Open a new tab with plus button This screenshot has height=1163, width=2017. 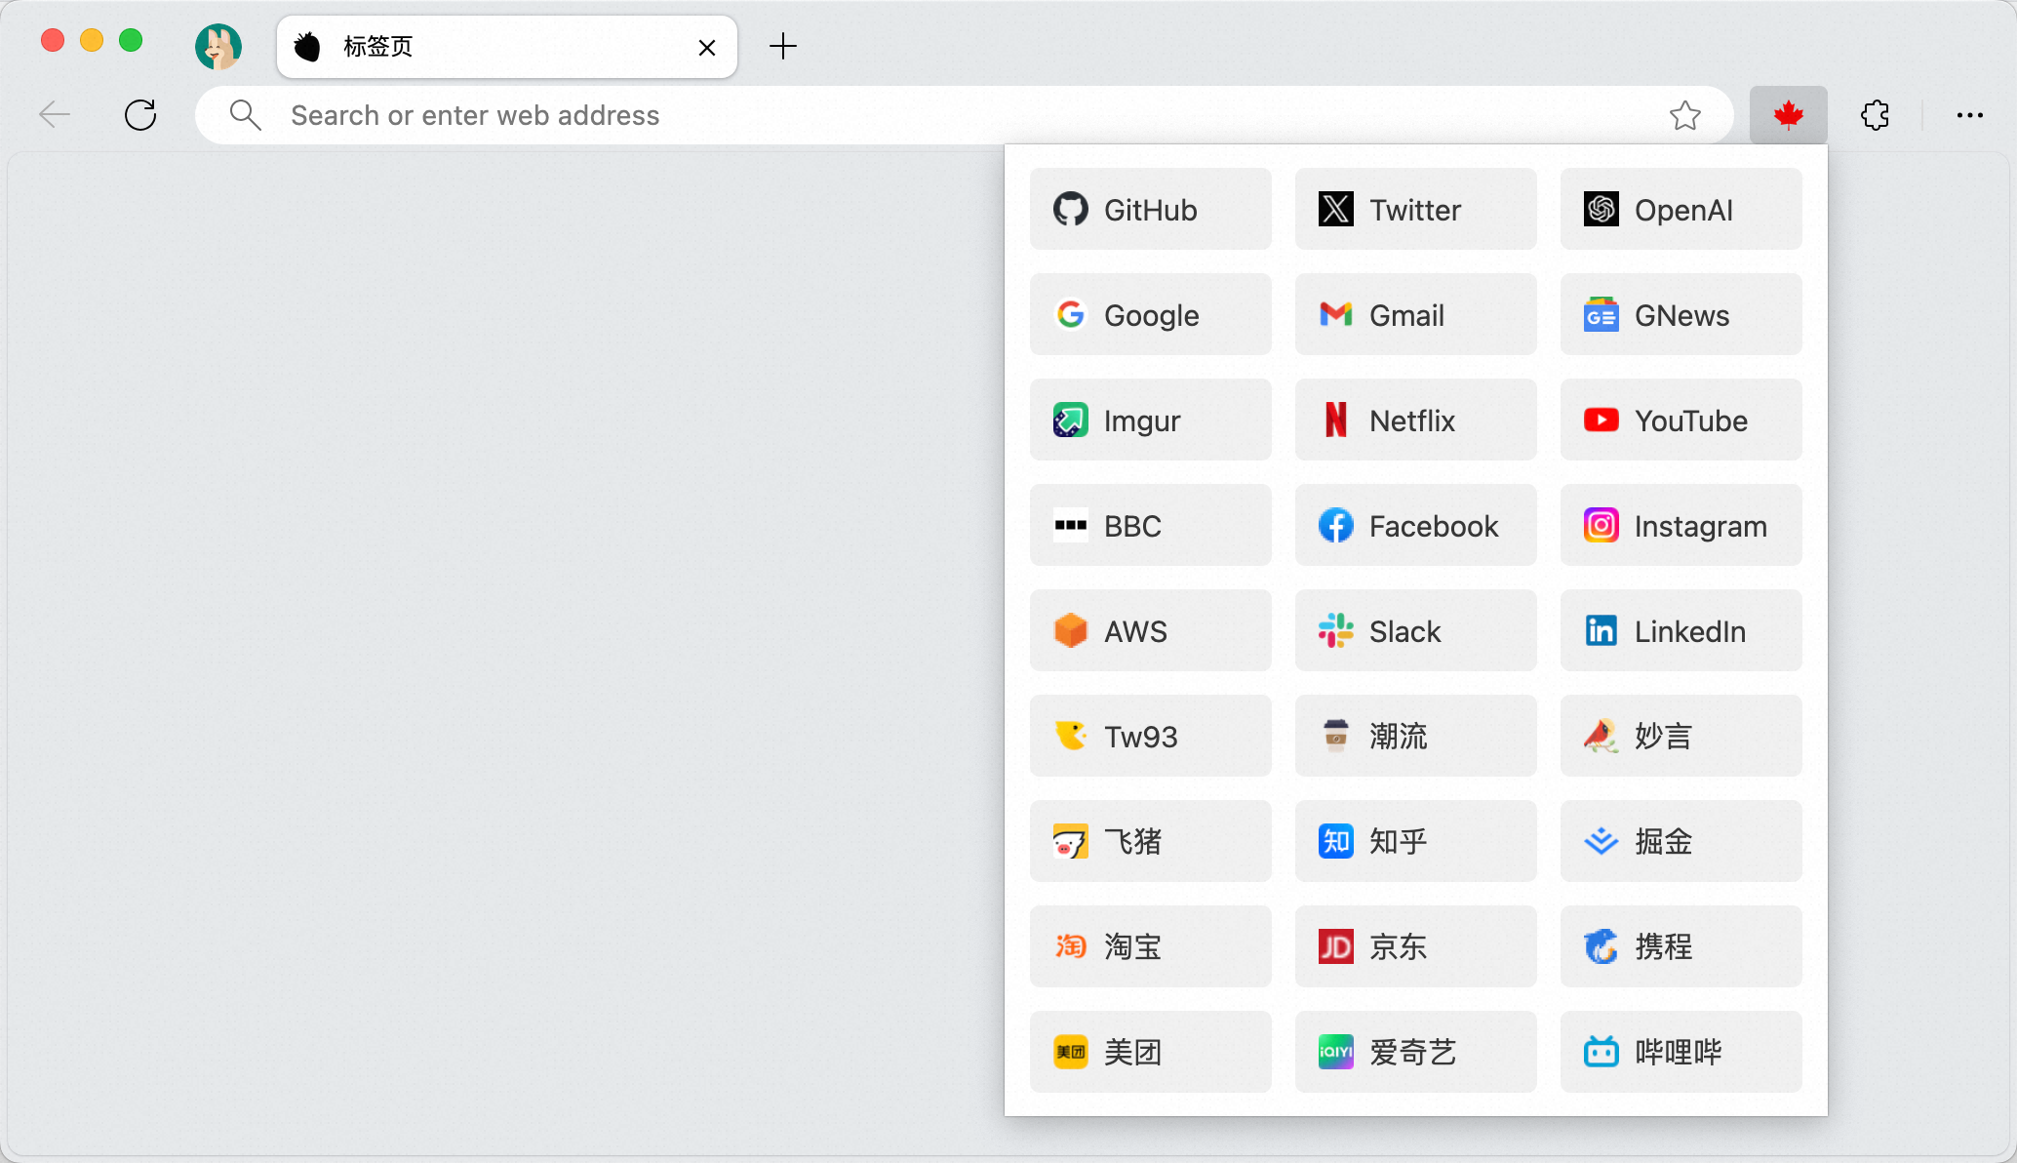click(782, 46)
